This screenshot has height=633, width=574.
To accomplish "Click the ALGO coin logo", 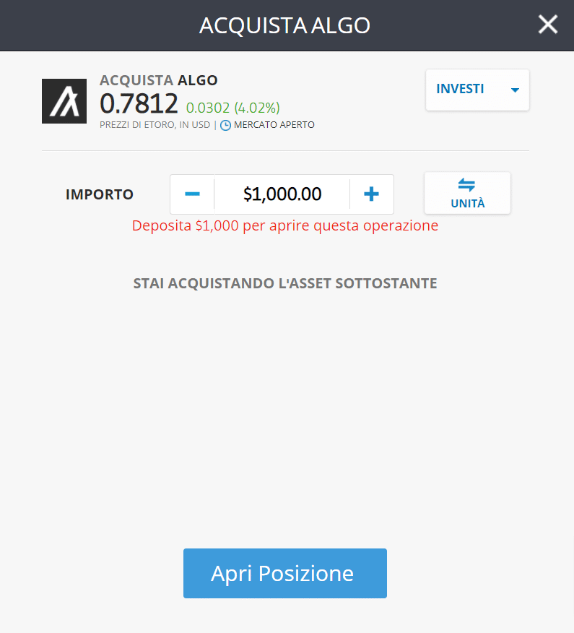I will pyautogui.click(x=64, y=101).
